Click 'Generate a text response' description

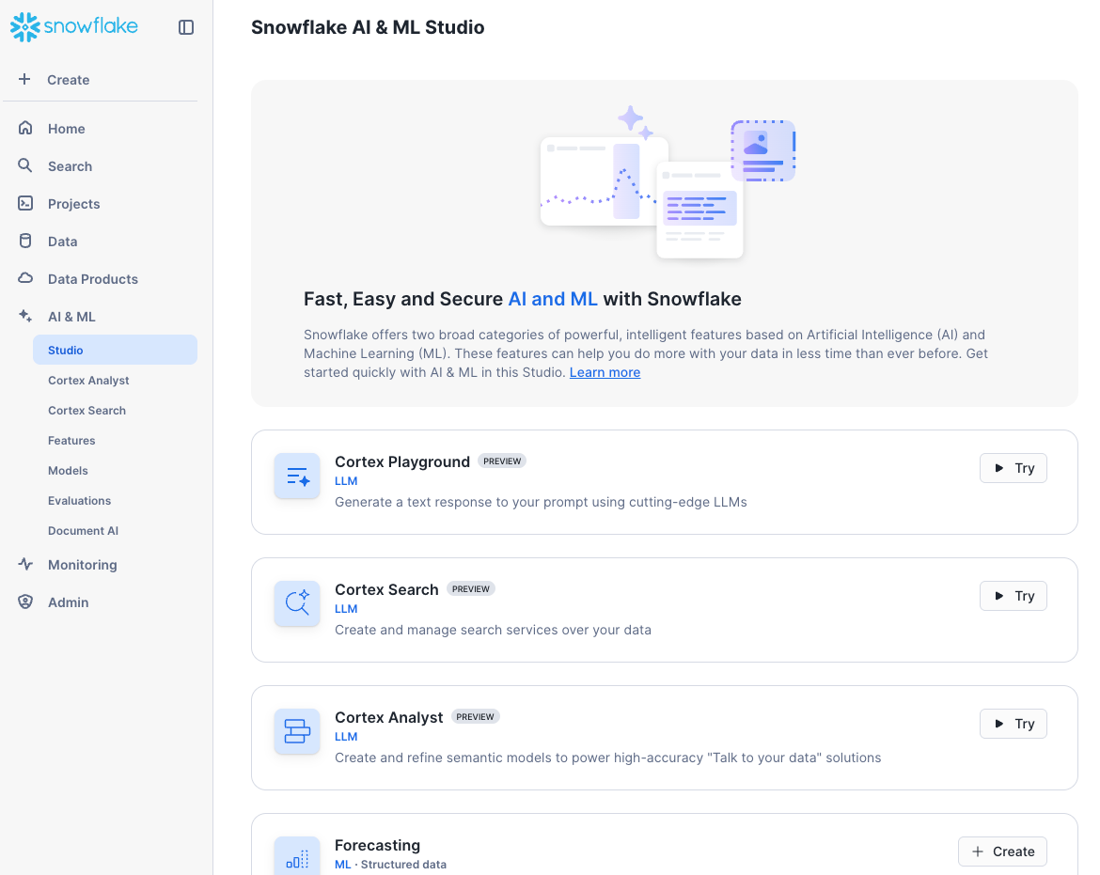541,502
